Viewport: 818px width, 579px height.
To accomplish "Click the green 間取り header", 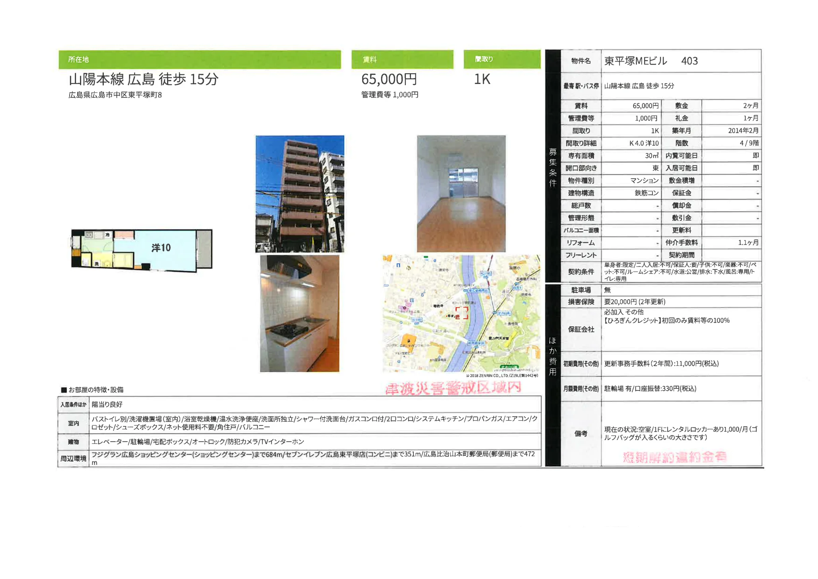I will (502, 59).
